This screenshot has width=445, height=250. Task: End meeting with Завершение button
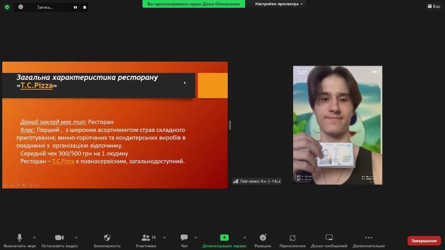coord(424,241)
